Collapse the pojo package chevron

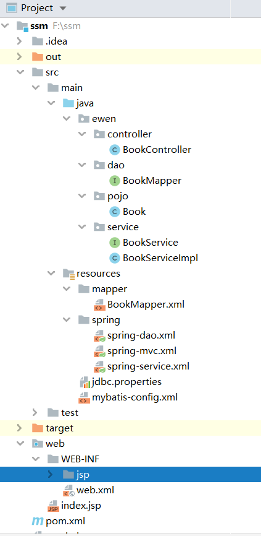coord(82,196)
